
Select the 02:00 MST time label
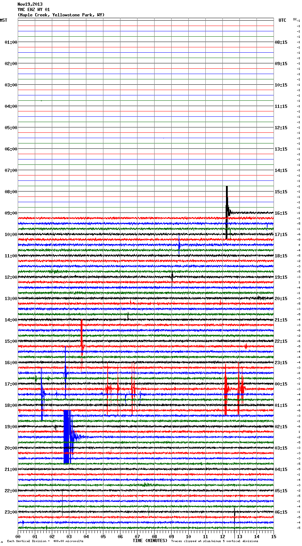point(11,64)
